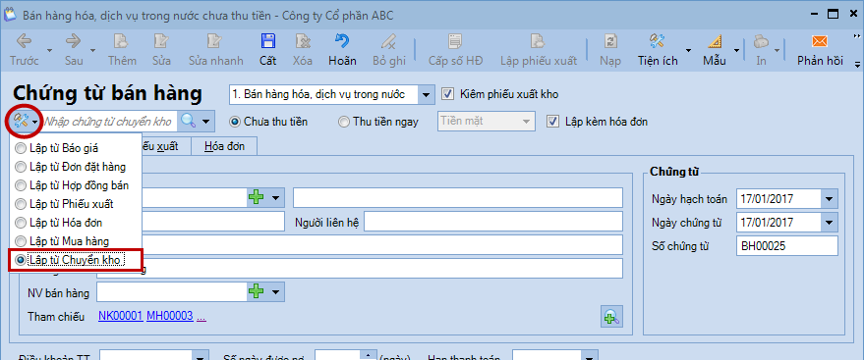The height and width of the screenshot is (360, 864).
Task: Click the Người liên hệ input field
Action: 493,222
